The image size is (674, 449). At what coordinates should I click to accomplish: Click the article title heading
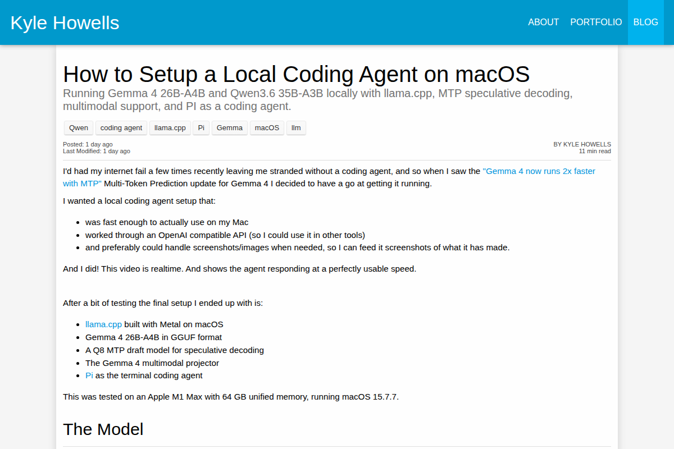pyautogui.click(x=297, y=74)
